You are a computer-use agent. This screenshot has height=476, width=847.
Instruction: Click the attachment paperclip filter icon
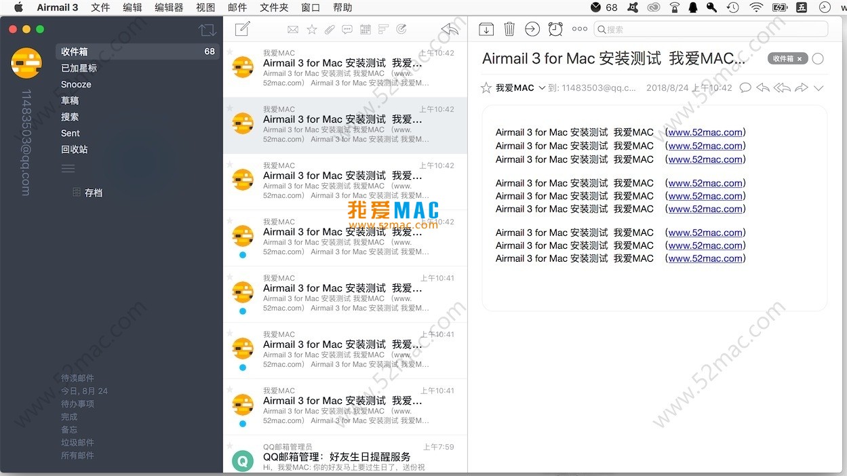(329, 29)
